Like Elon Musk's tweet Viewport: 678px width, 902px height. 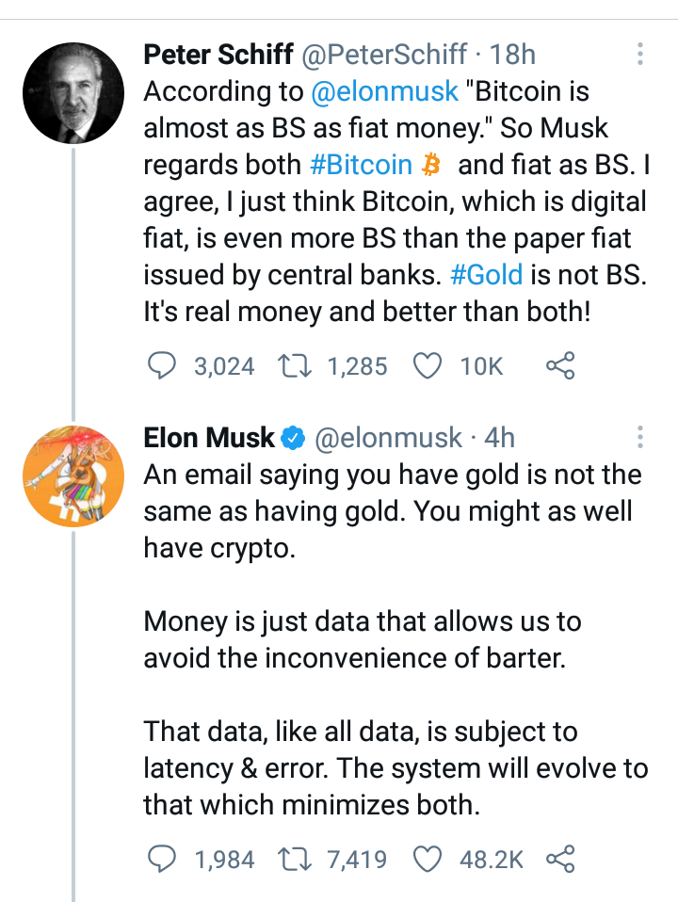tap(428, 860)
